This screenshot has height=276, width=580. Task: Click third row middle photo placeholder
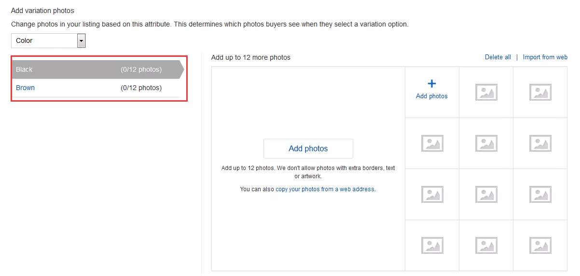pos(486,194)
